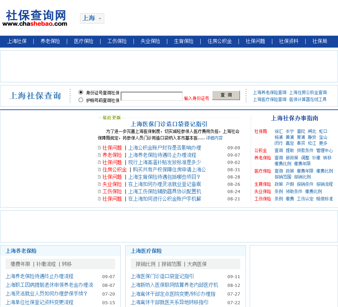Open 上海养老保险查询 link

(x=269, y=93)
